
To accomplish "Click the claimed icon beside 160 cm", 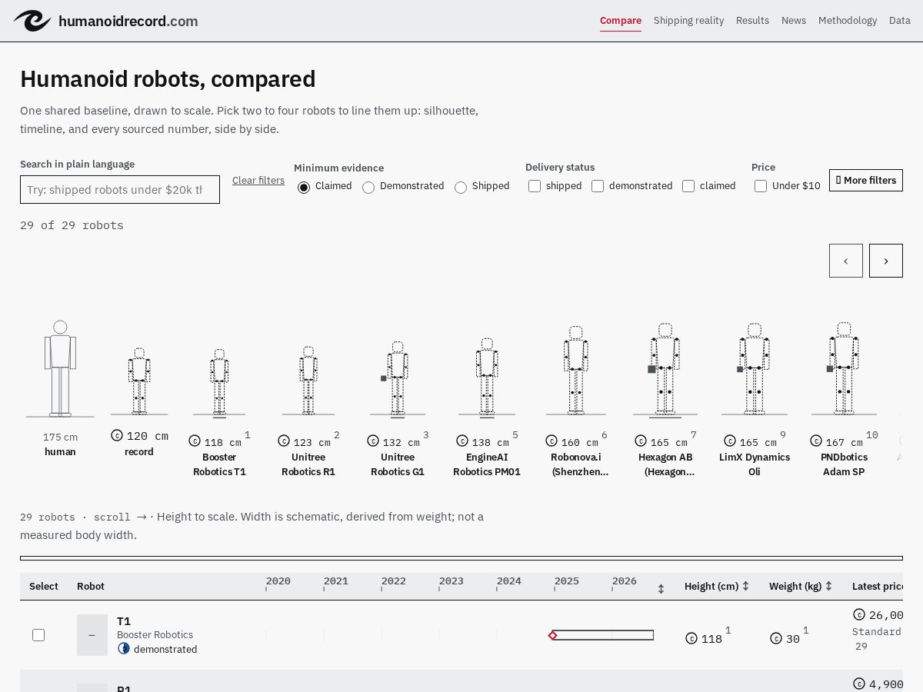I will (551, 441).
